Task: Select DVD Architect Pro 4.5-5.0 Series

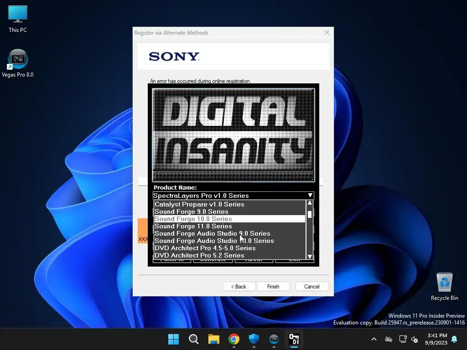Action: [x=230, y=248]
